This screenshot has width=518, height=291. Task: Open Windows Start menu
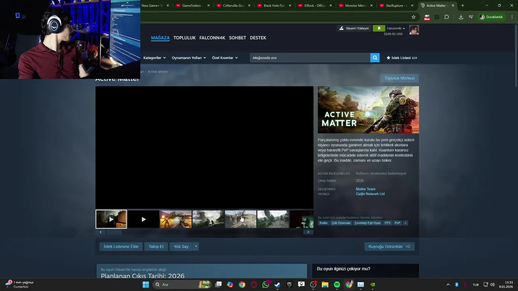(x=146, y=285)
